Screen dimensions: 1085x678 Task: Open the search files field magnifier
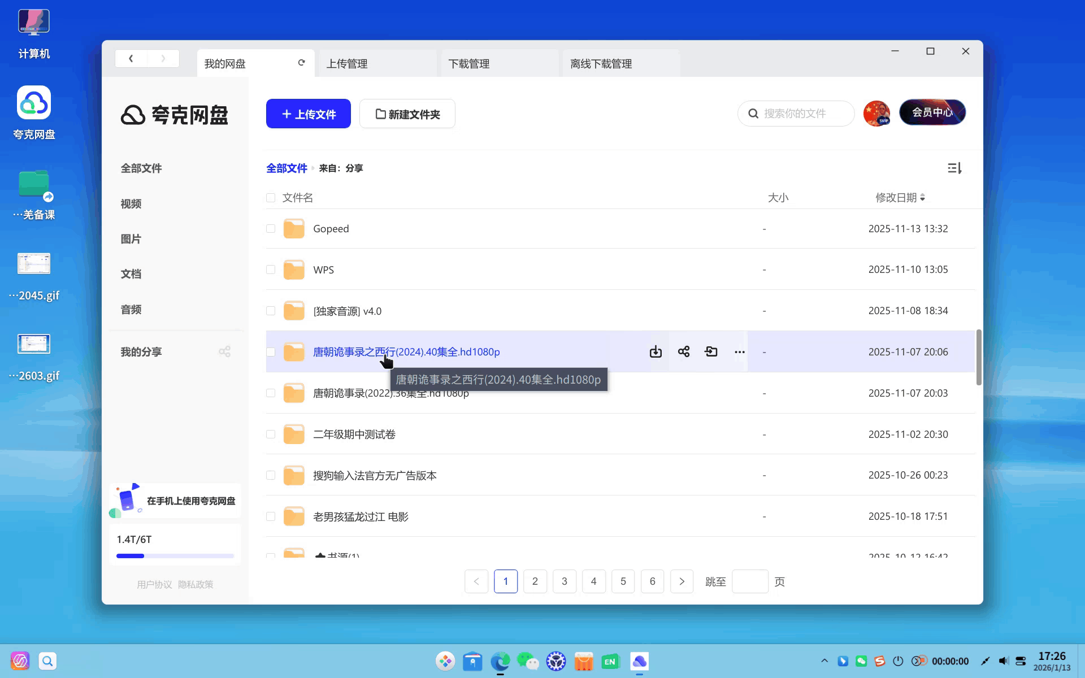[753, 113]
